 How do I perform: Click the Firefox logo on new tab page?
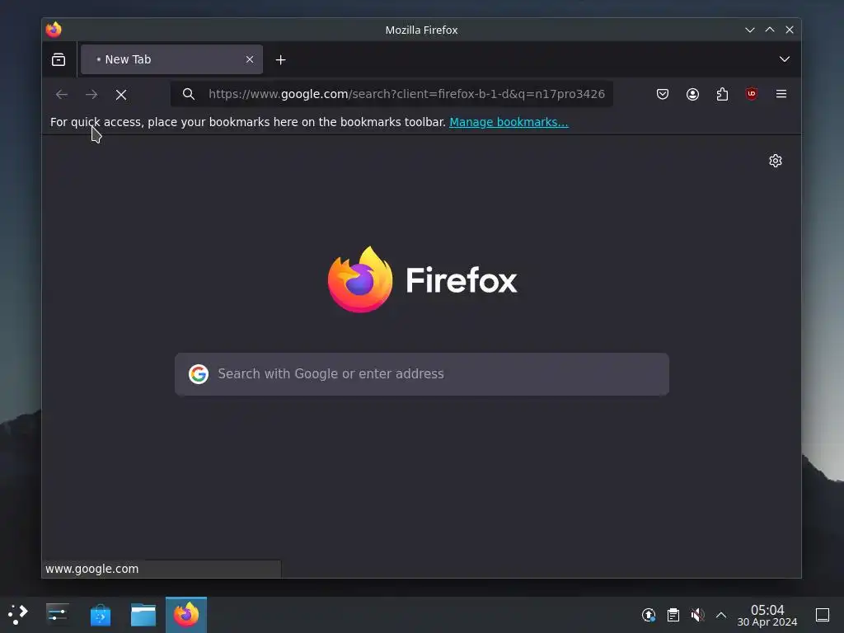tap(423, 279)
